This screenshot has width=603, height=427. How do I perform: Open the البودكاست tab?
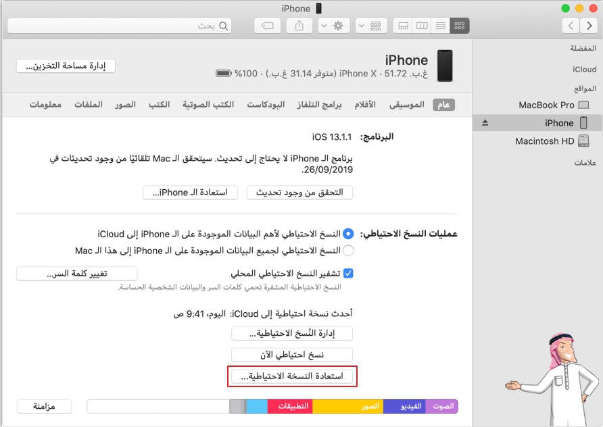(266, 105)
